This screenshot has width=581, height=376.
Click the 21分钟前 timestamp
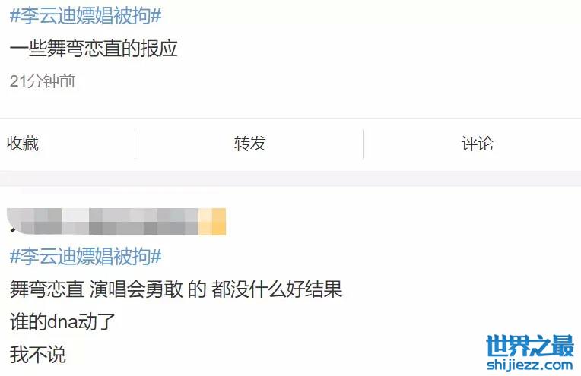tap(43, 81)
